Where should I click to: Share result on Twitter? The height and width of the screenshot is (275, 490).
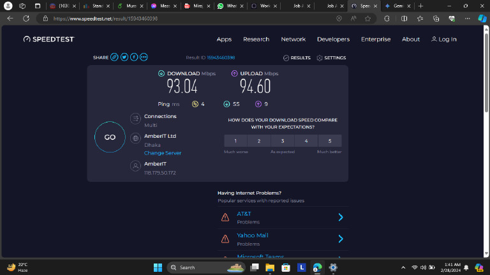click(124, 57)
